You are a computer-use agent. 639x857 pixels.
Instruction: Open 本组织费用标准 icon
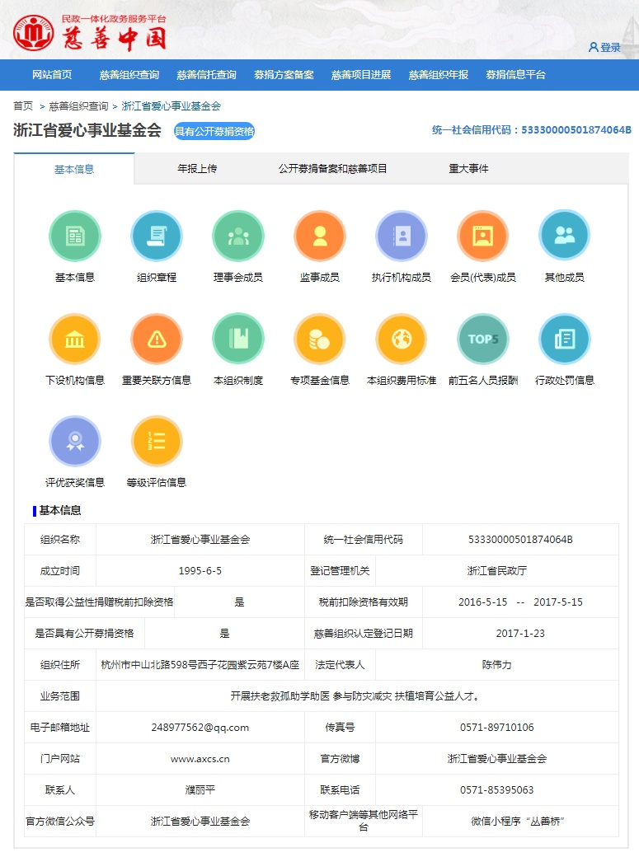pos(402,339)
